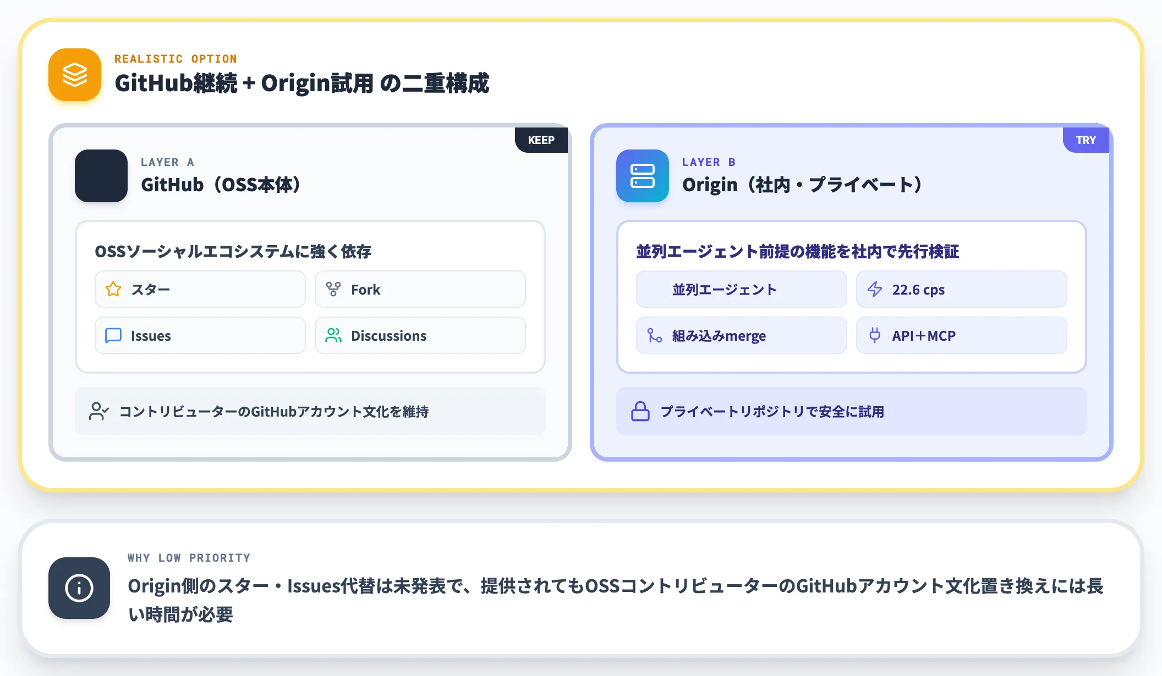Select the KEEP badge on Layer A
The image size is (1162, 676).
pyautogui.click(x=541, y=140)
